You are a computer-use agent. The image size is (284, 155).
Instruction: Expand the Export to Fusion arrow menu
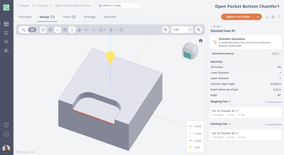(258, 17)
